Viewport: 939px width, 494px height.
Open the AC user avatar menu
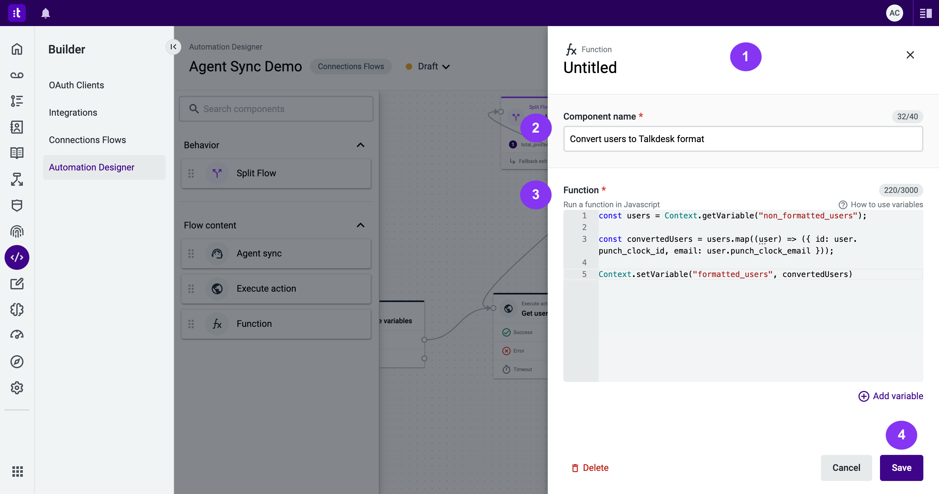click(894, 13)
